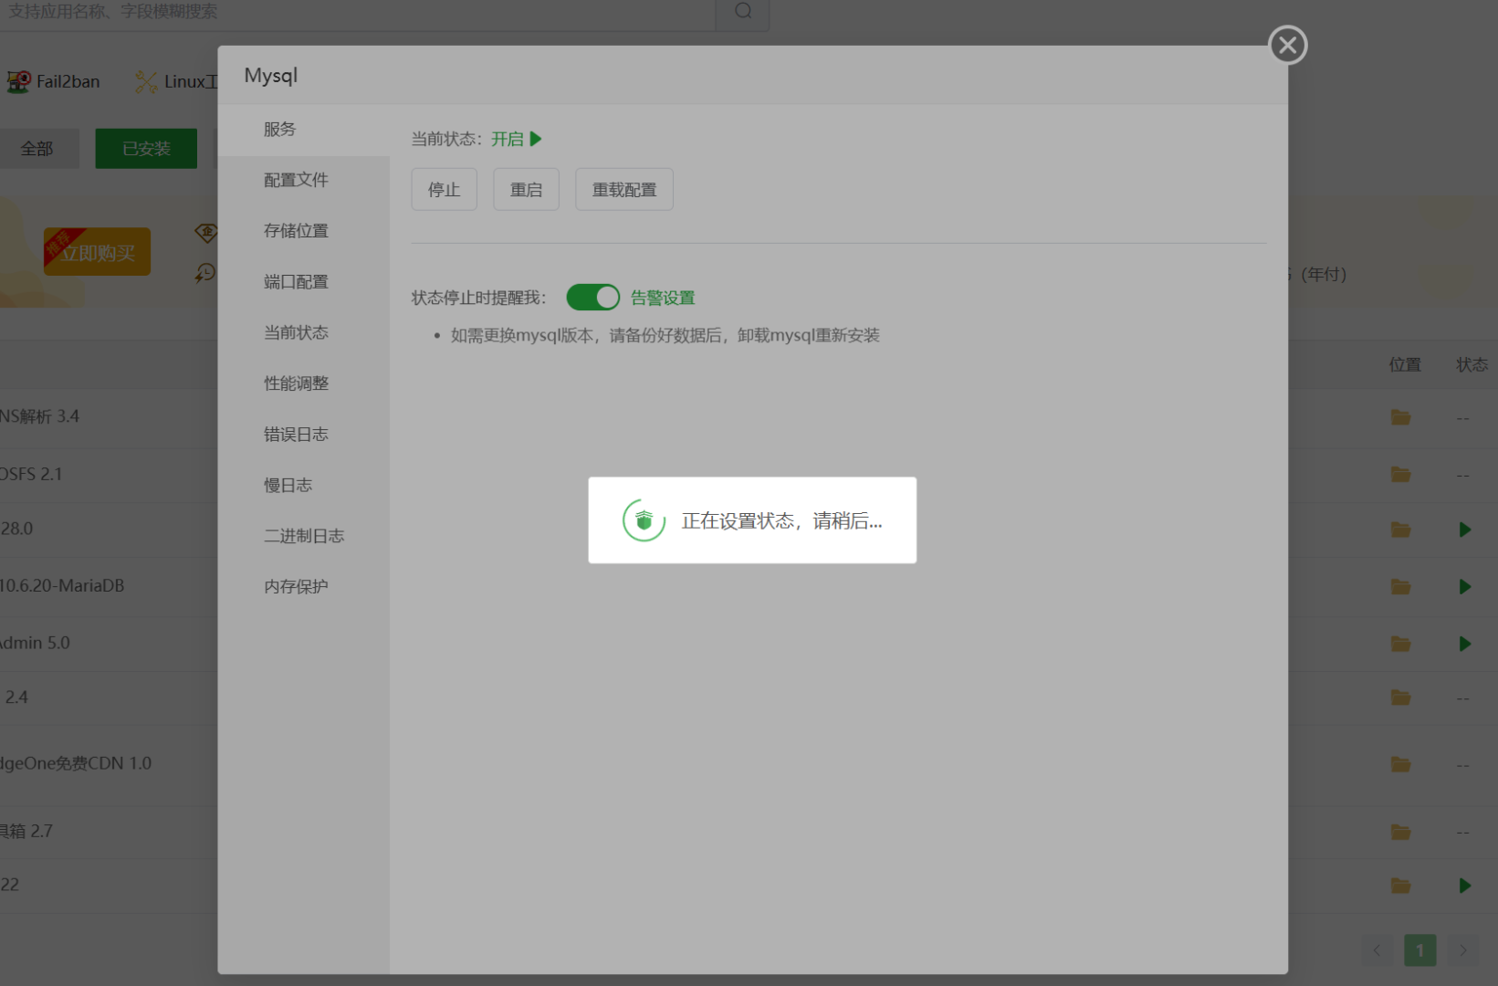Click the 停止 button to stop Mysql
Viewport: 1498px width, 986px height.
click(444, 189)
